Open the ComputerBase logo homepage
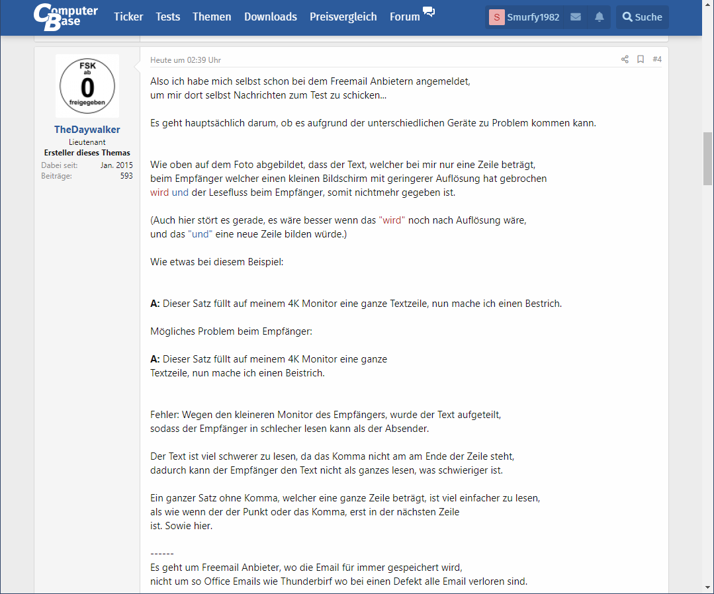The width and height of the screenshot is (714, 594). [66, 17]
